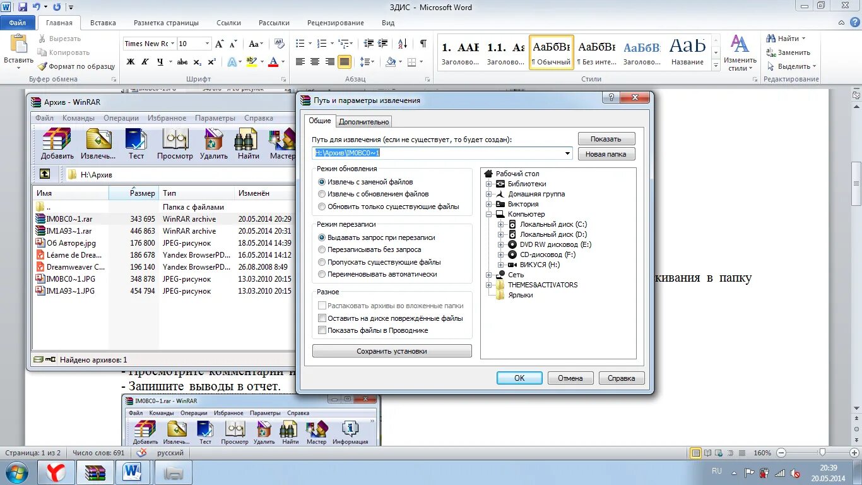Screen dimensions: 862x485
Task: Open the font name dropdown in Word
Action: coord(172,44)
